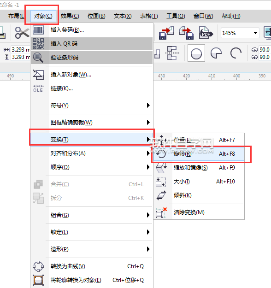Click the Skew icon in submenu
The width and height of the screenshot is (271, 288).
click(x=161, y=195)
